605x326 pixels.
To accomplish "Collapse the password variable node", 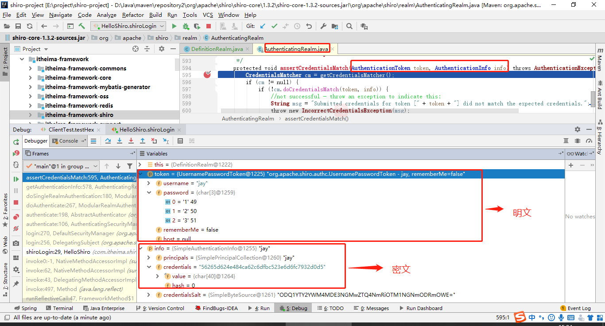I will coord(150,193).
